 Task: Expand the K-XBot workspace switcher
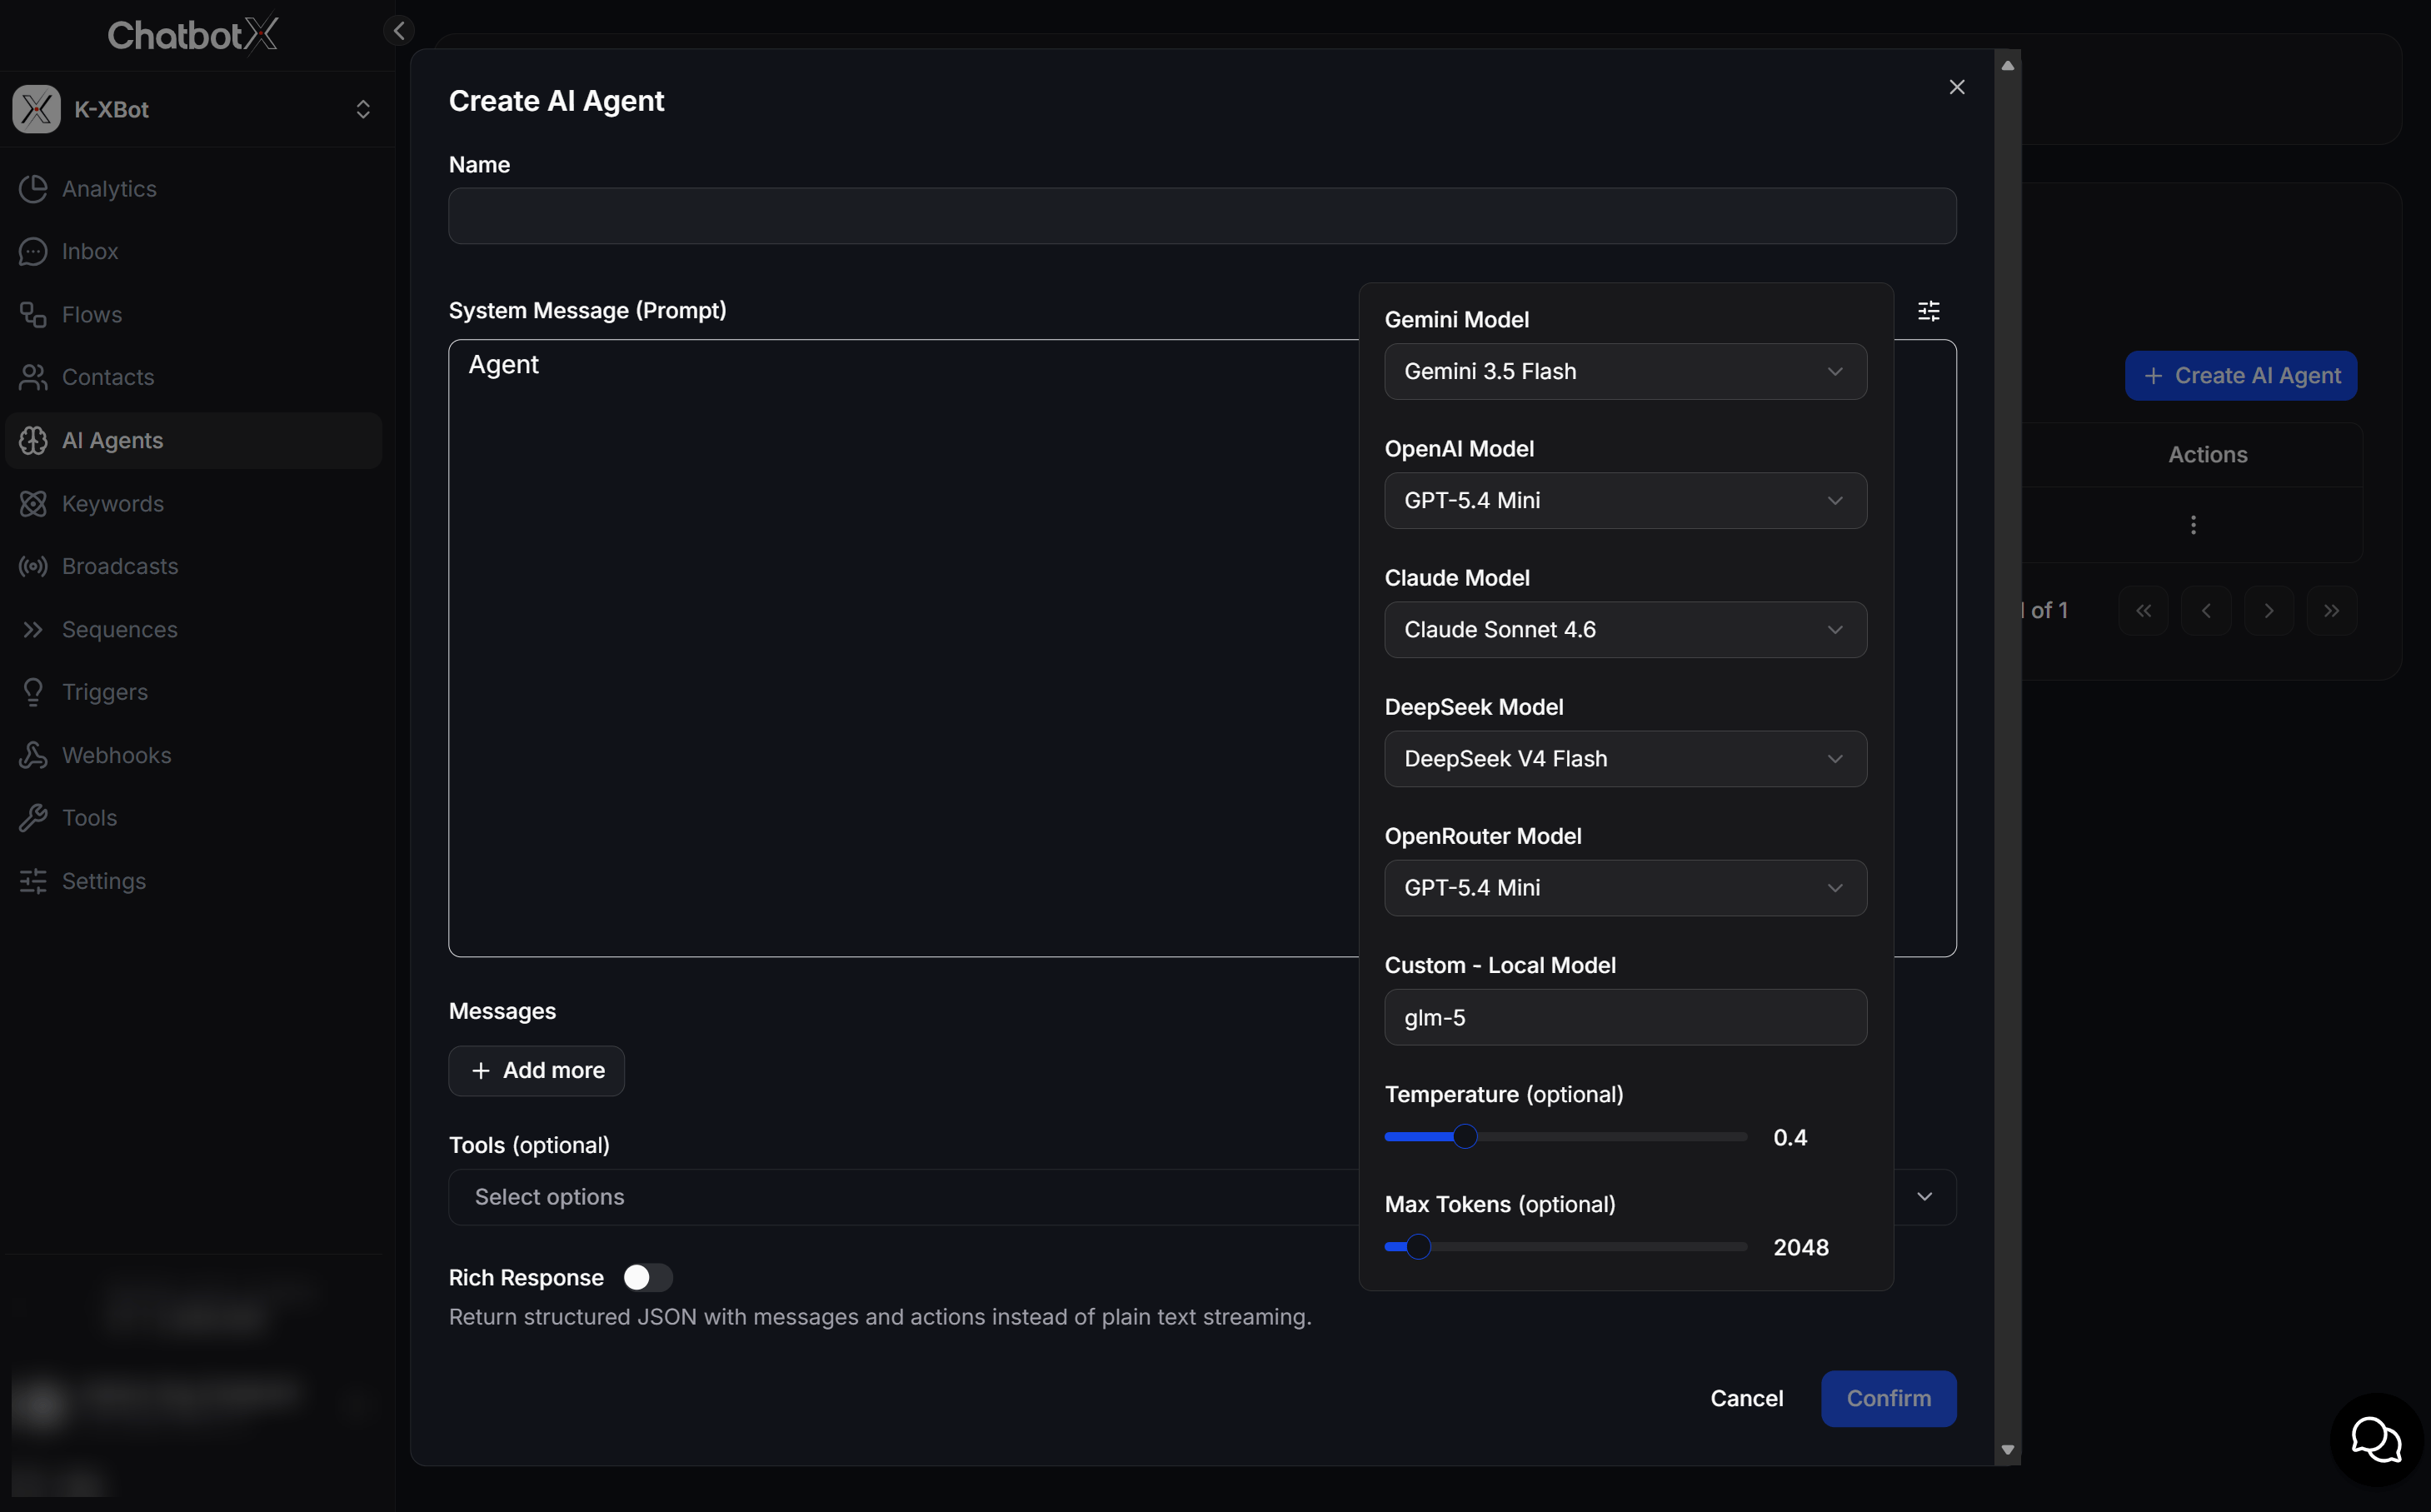363,110
